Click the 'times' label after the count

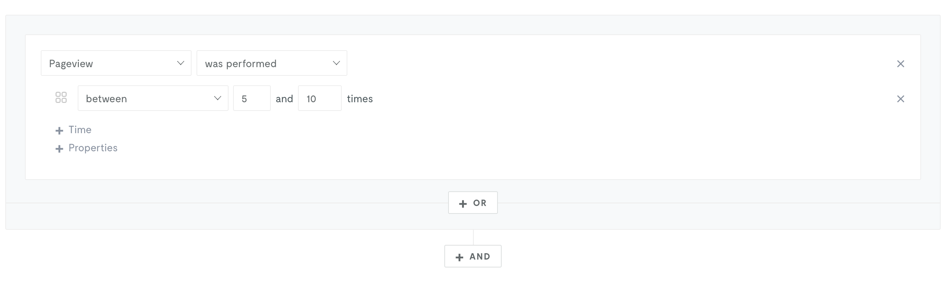(360, 99)
